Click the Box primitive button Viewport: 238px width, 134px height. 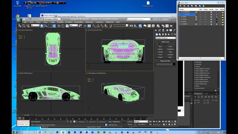click(x=160, y=47)
